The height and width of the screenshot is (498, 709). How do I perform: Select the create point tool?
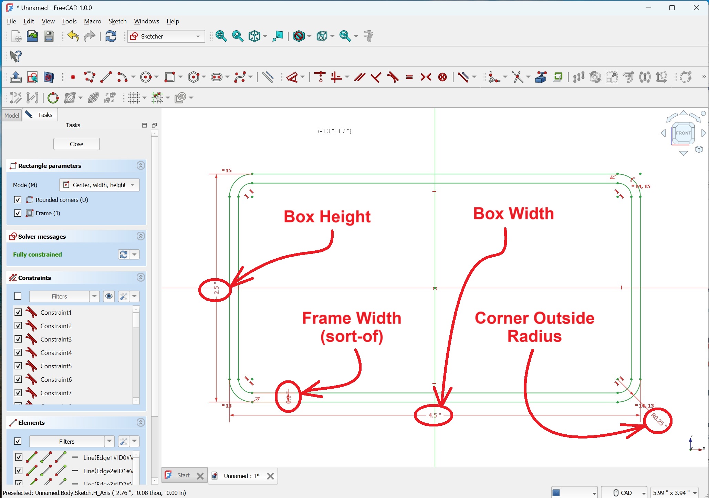[73, 77]
